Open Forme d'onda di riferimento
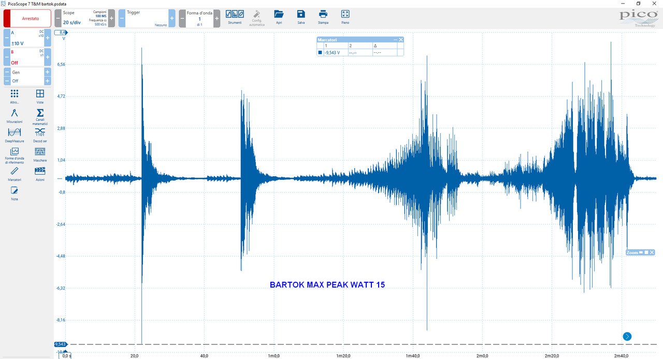663x359 pixels. (15, 155)
